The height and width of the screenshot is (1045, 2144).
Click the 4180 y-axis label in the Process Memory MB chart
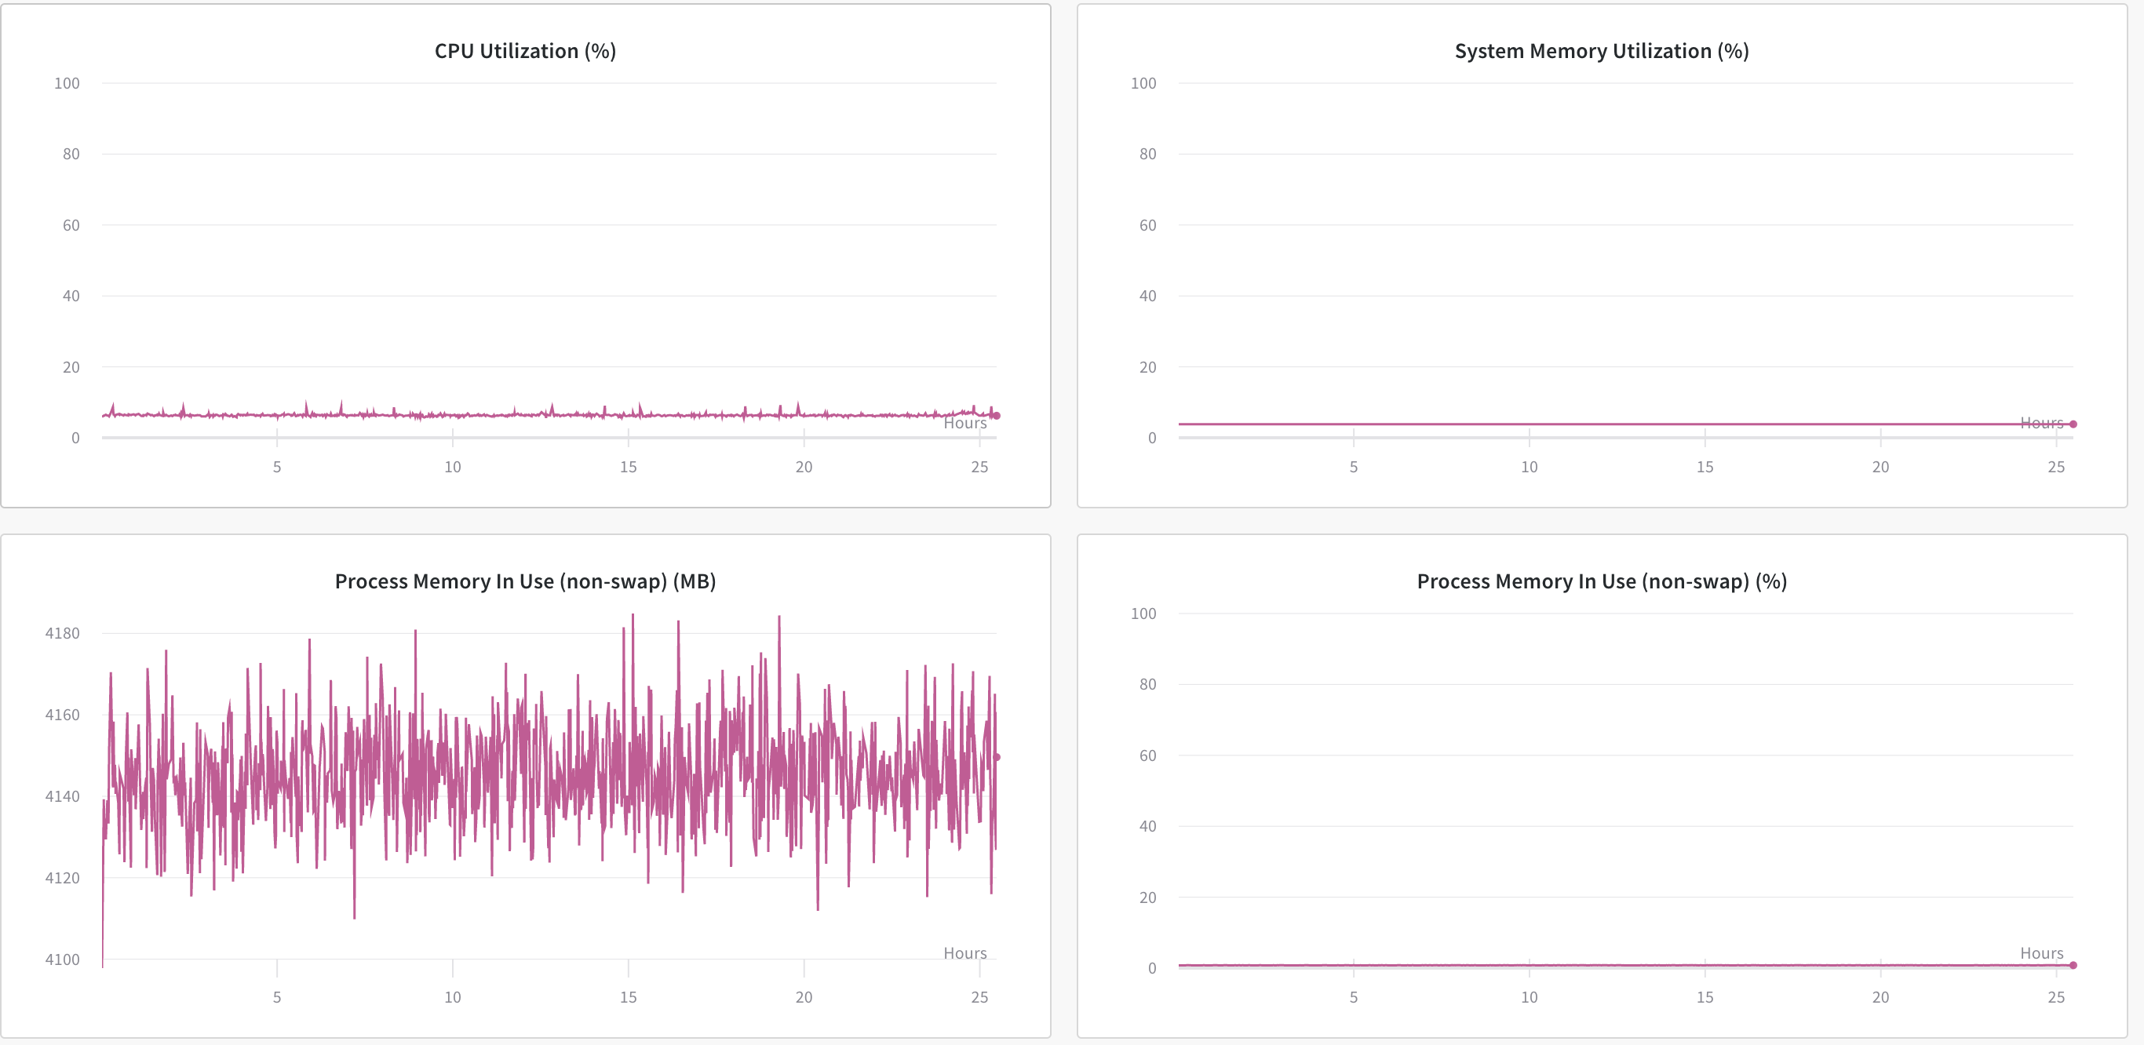point(63,633)
